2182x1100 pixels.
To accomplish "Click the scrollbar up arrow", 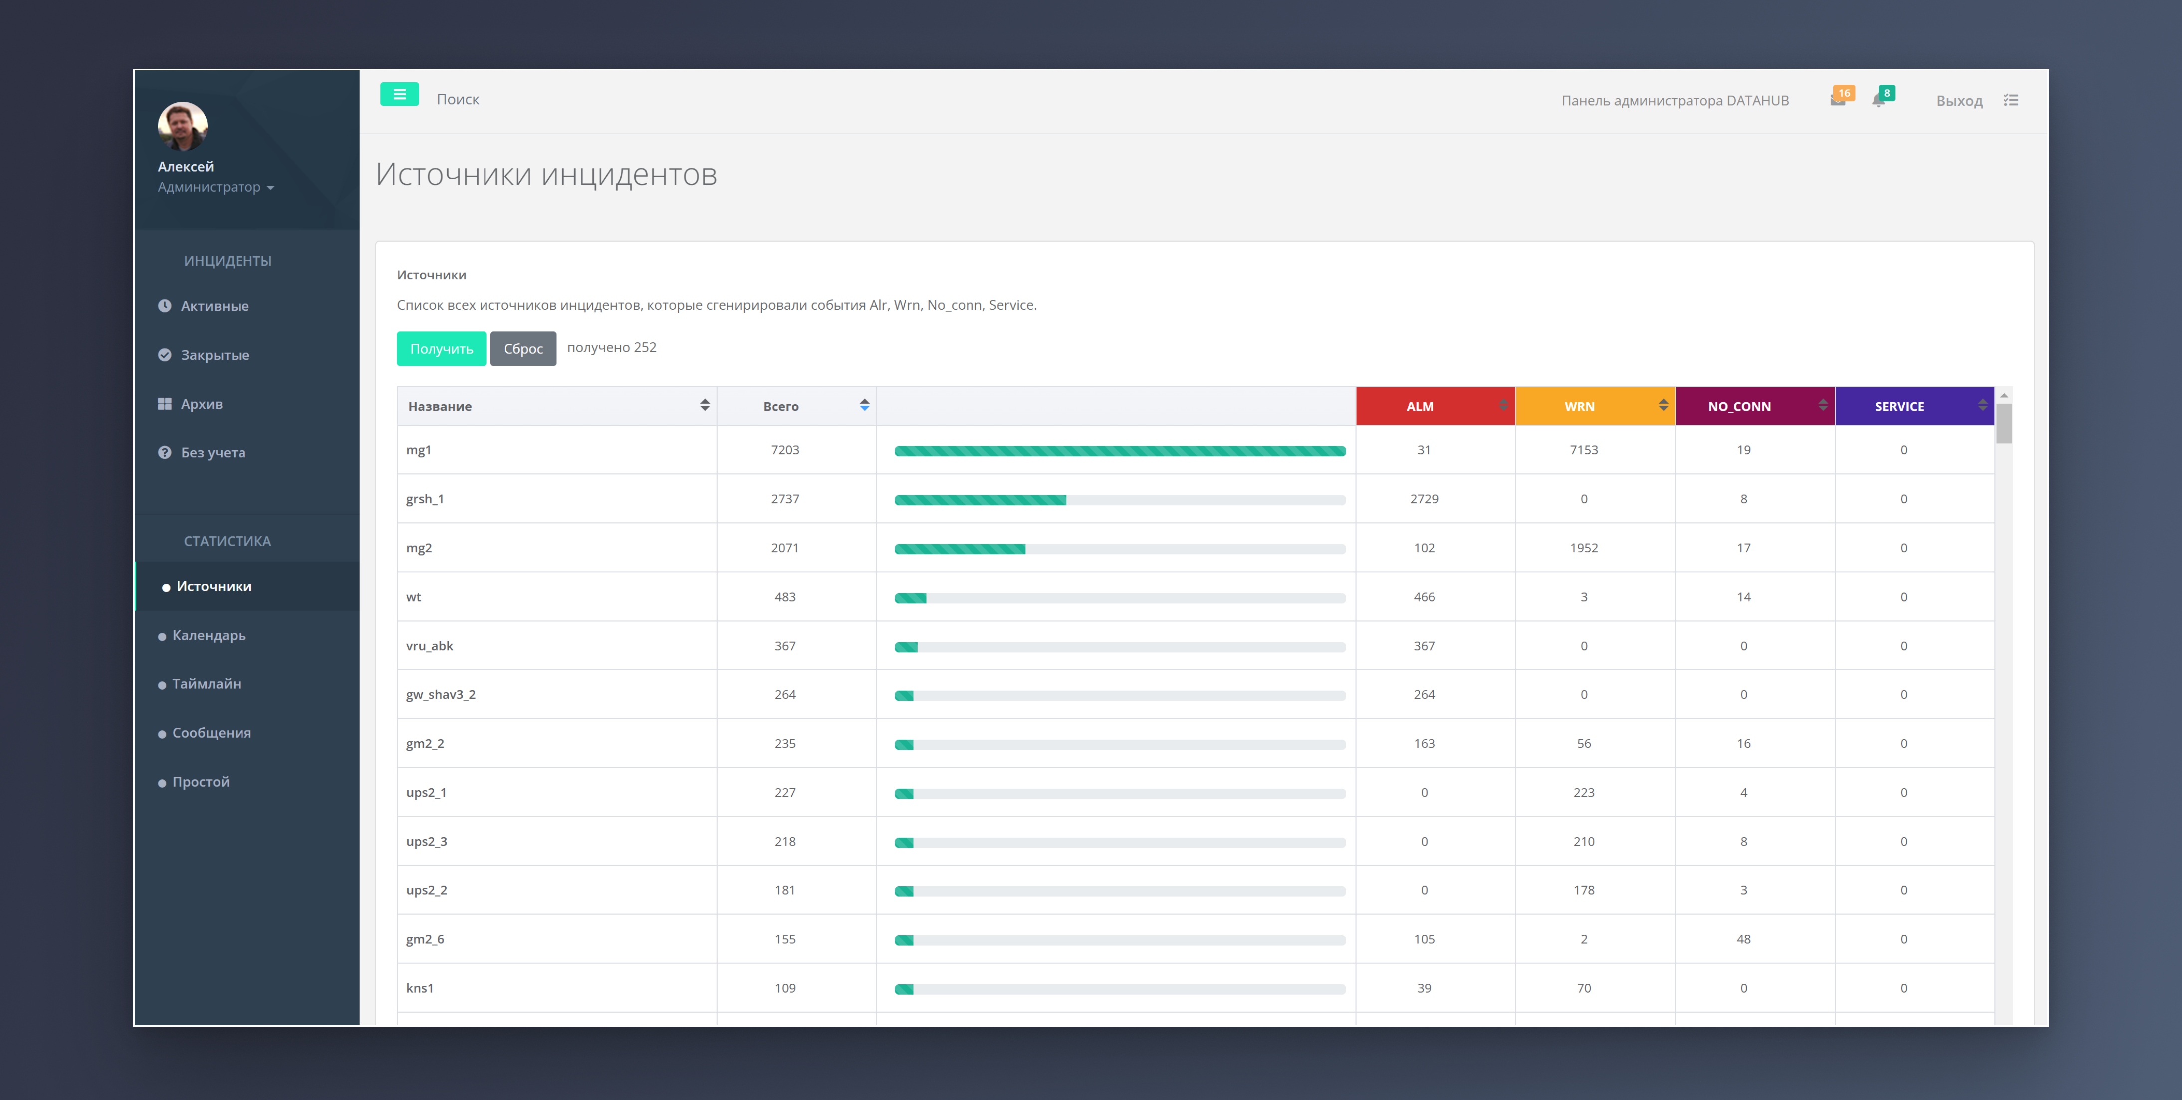I will point(2004,396).
